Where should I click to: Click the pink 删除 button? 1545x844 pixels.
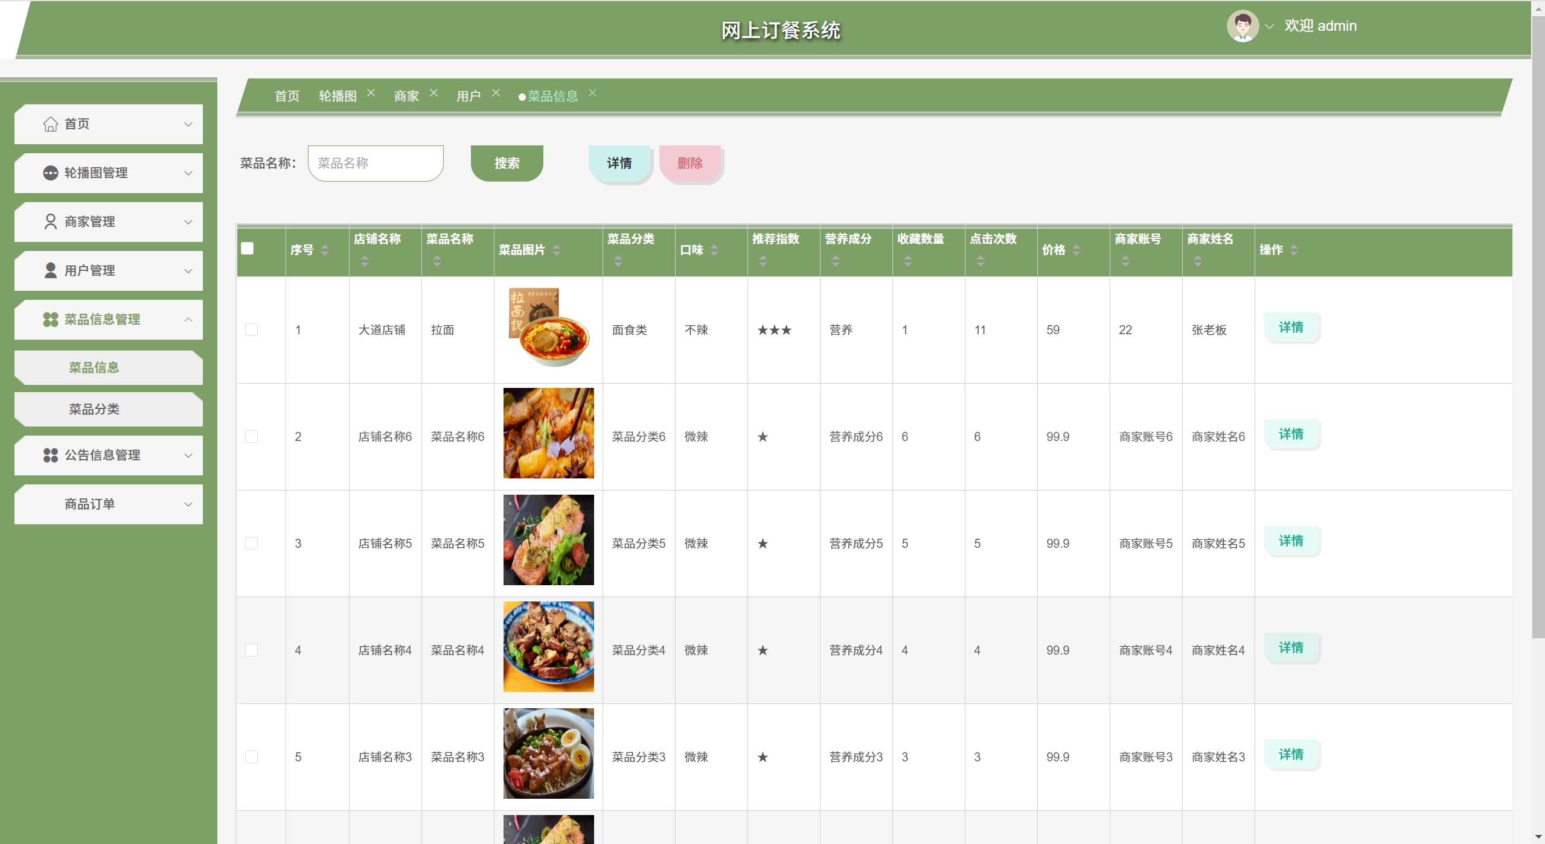(x=689, y=163)
